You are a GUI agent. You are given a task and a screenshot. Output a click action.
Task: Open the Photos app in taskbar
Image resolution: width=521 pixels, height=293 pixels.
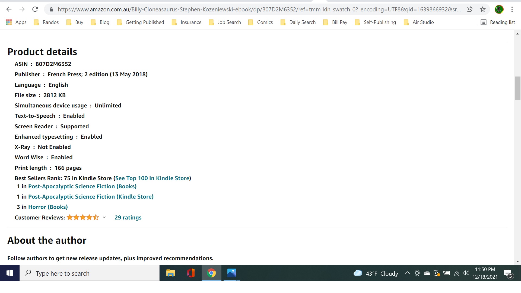pos(231,273)
